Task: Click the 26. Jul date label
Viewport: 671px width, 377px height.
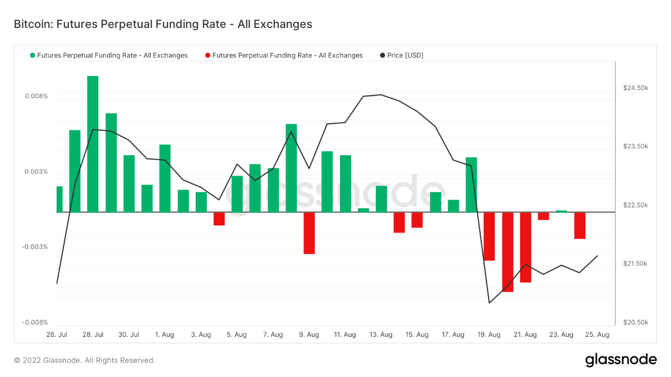Action: tap(57, 335)
